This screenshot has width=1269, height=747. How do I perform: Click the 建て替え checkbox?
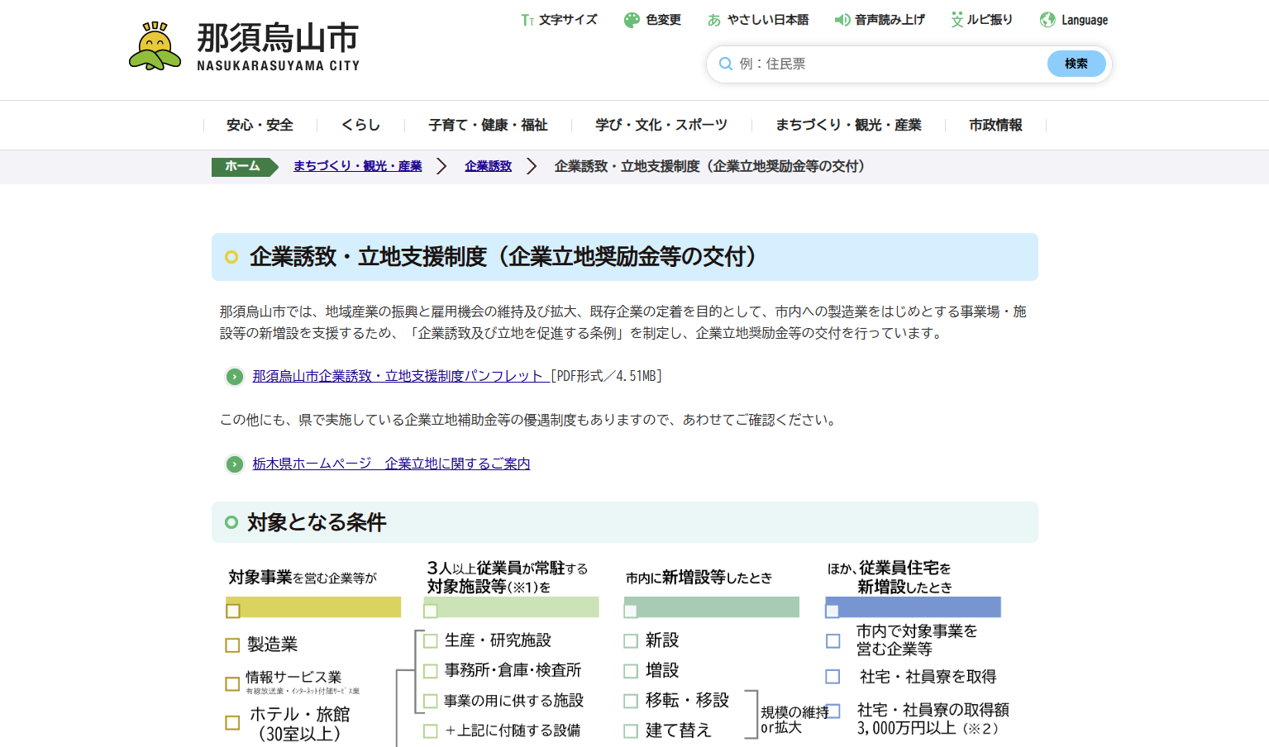(x=631, y=731)
